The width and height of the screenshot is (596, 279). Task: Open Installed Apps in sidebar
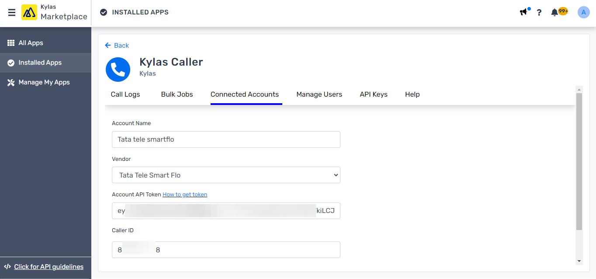click(45, 63)
